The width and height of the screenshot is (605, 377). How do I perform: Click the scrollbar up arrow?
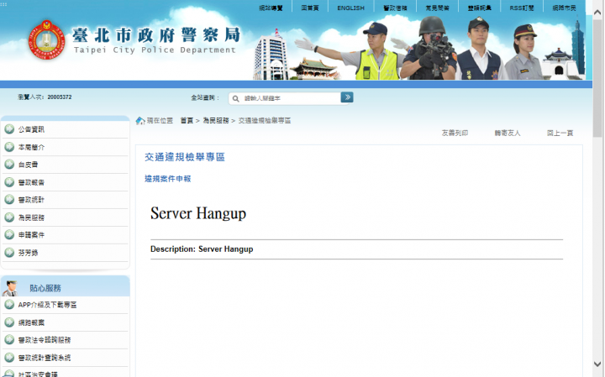point(597,13)
